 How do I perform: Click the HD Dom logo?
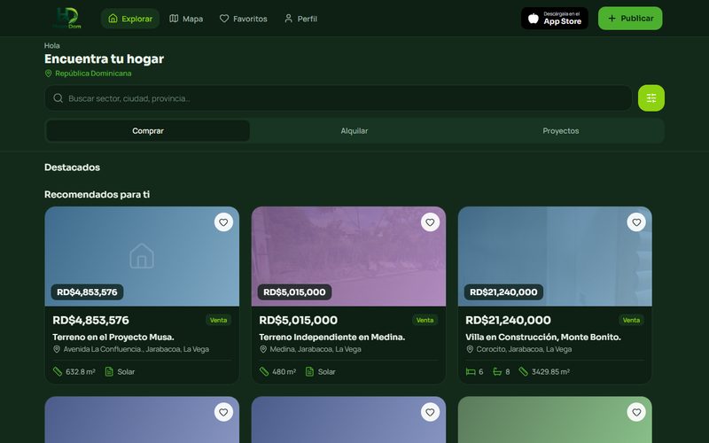67,19
